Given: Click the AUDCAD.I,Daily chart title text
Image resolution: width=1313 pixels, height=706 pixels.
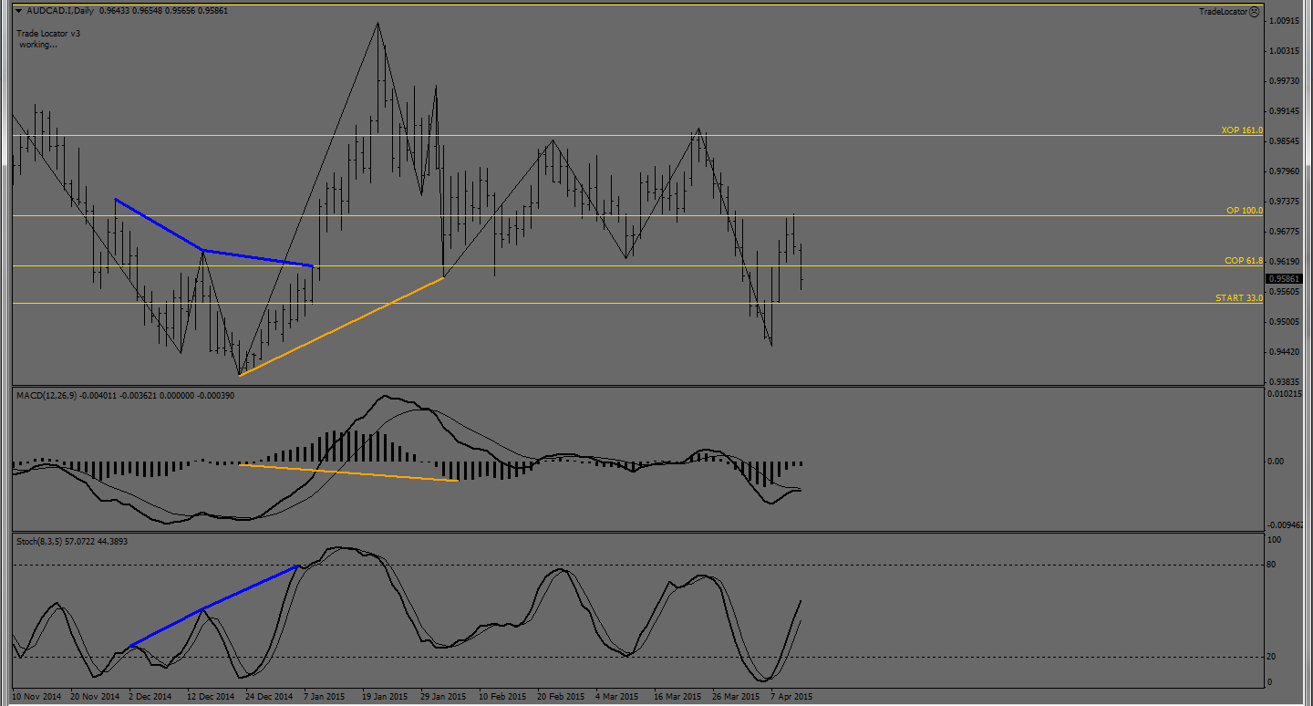Looking at the screenshot, I should pos(61,10).
